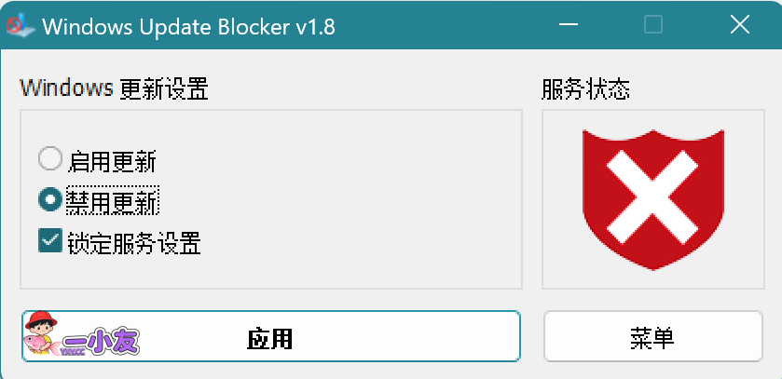This screenshot has width=782, height=379.
Task: Click the Windows Update Blocker v1.8 title text
Action: pyautogui.click(x=188, y=26)
